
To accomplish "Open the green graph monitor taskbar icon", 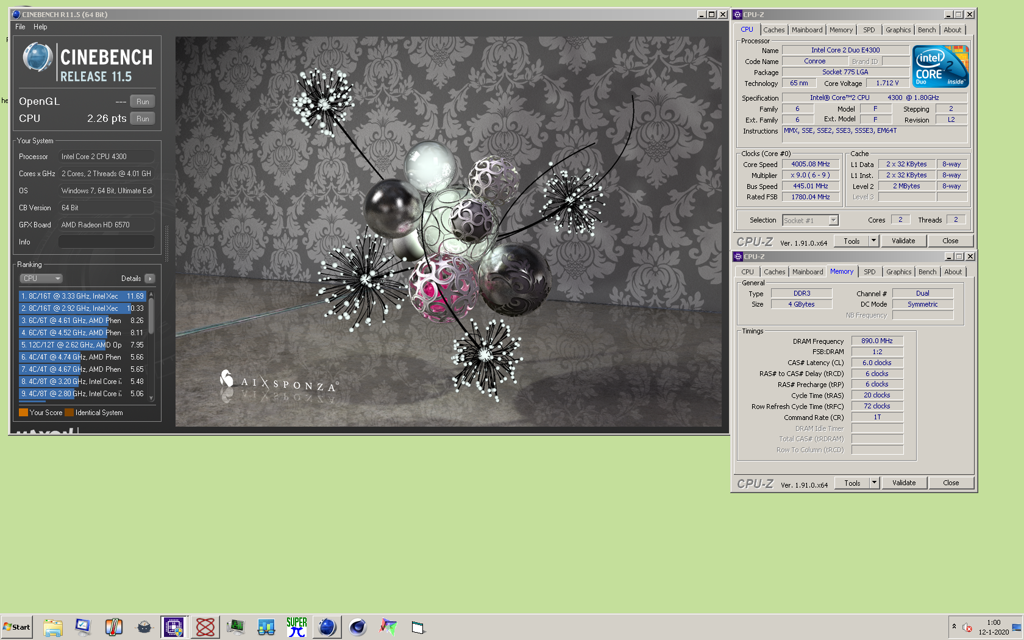I will point(236,627).
